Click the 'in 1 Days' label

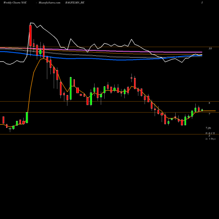[x=210, y=139]
